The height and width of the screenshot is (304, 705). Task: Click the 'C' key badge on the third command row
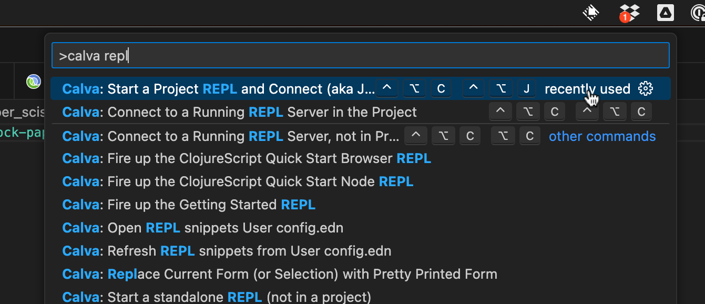pos(470,135)
